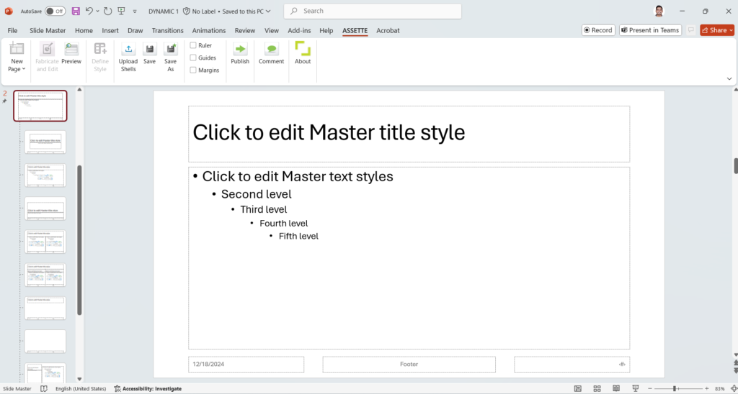Click the Preview icon
The image size is (738, 394).
pyautogui.click(x=71, y=50)
